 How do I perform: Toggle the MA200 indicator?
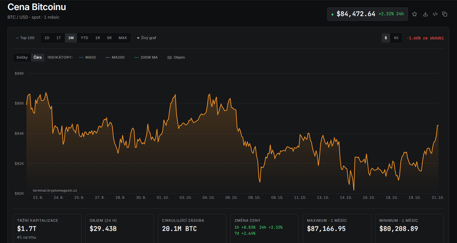click(115, 57)
